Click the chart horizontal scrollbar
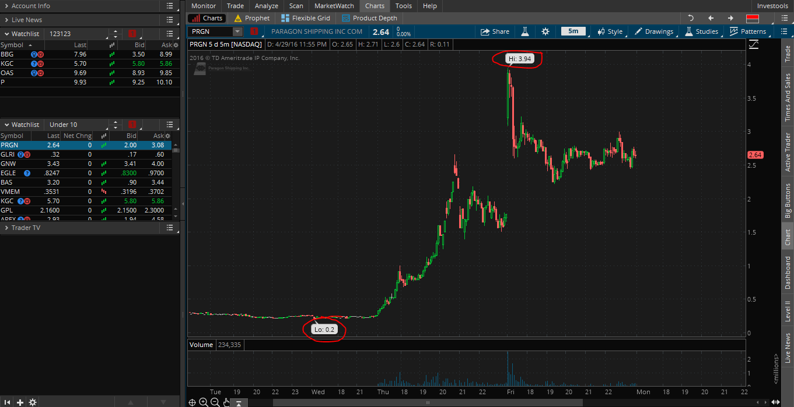 [426, 402]
